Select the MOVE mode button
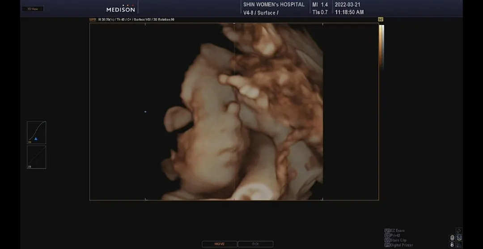Screen dimensions: 483x249 click(x=219, y=244)
